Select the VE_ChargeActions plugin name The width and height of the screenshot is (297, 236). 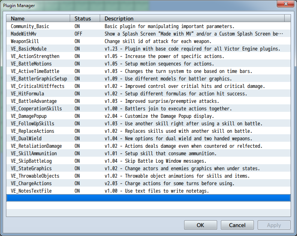tap(31, 184)
